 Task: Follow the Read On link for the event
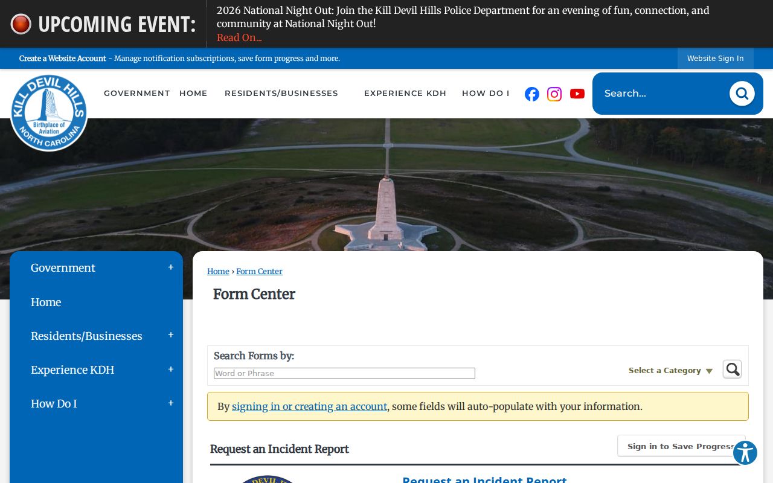pos(239,37)
